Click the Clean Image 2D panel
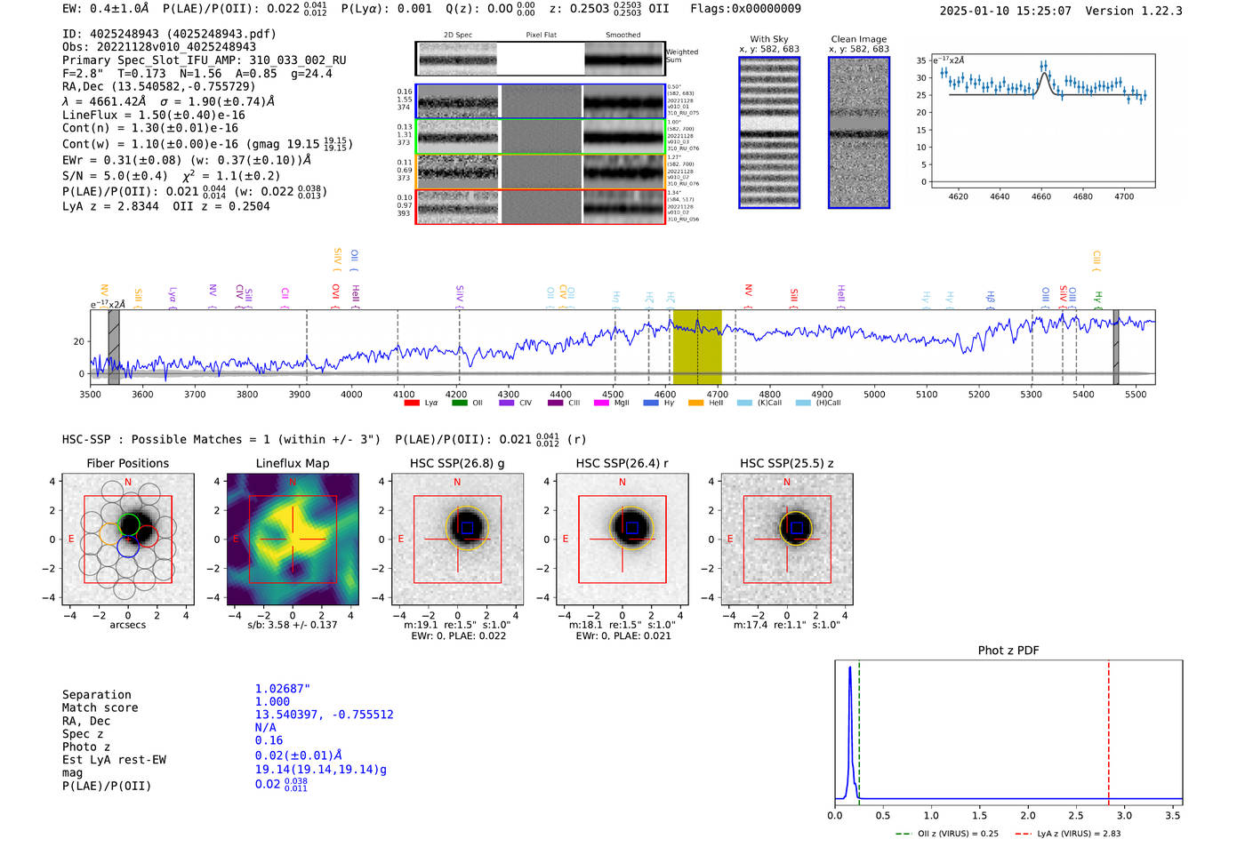The height and width of the screenshot is (847, 1245). (858, 132)
